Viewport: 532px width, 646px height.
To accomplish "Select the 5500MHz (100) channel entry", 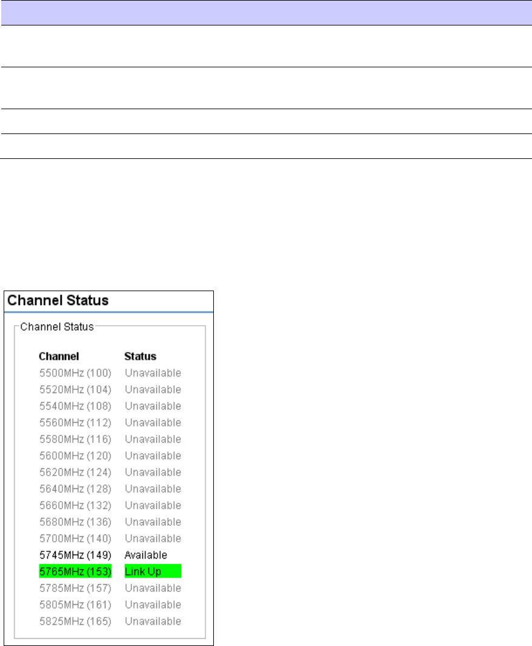I will point(75,373).
